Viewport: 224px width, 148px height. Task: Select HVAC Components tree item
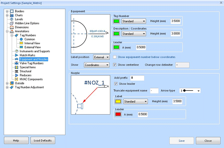(x=31, y=79)
